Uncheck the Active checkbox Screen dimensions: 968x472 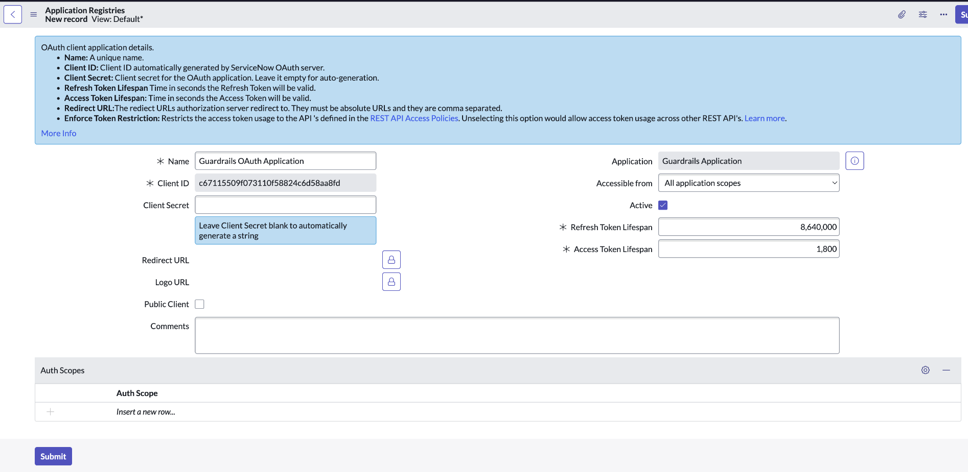coord(663,205)
